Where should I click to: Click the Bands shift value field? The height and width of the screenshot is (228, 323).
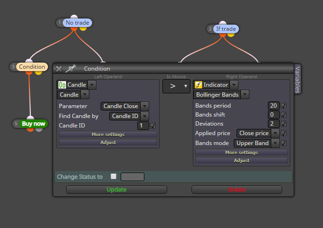(x=274, y=115)
